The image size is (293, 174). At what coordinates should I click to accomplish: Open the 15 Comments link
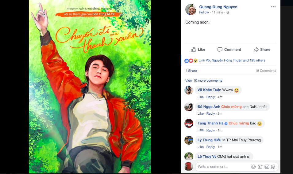coord(265,71)
